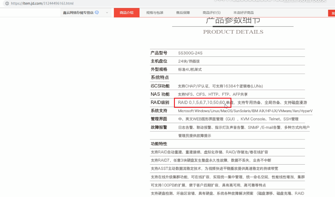This screenshot has height=197, width=335.
Task: Click the red add-to-cart button at right edge
Action: click(x=332, y=13)
